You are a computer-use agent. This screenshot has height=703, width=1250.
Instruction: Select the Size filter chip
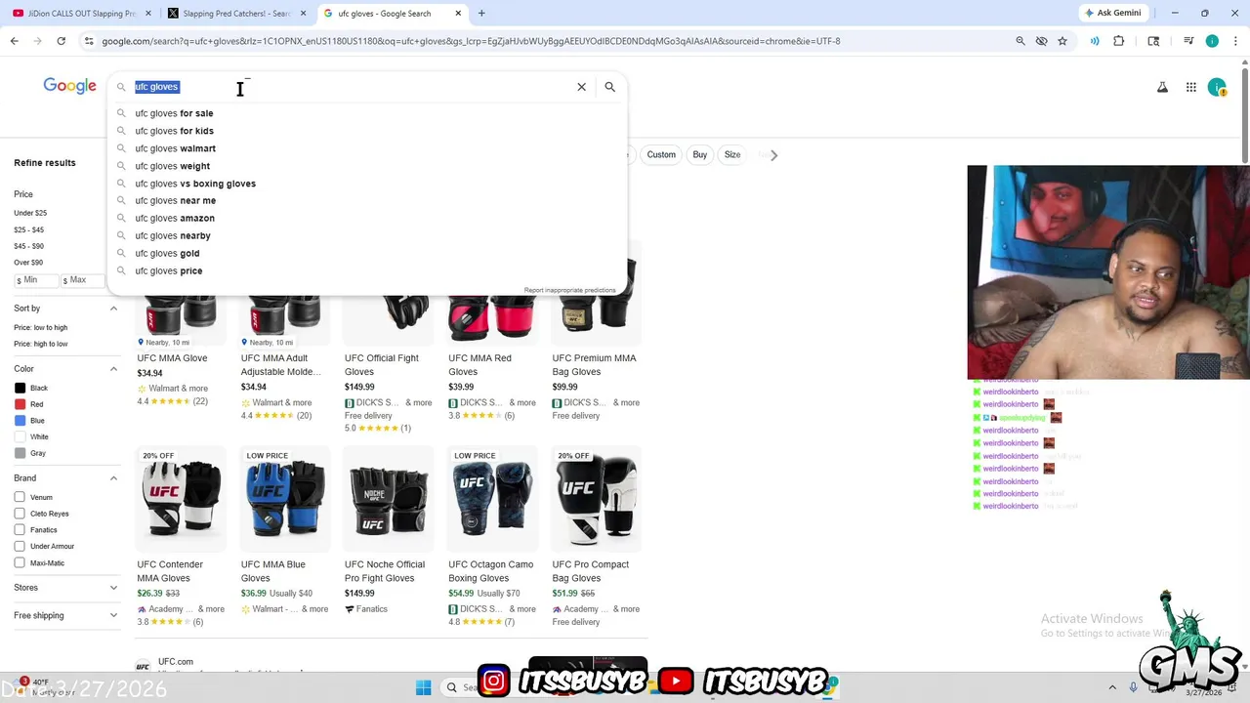click(x=732, y=154)
